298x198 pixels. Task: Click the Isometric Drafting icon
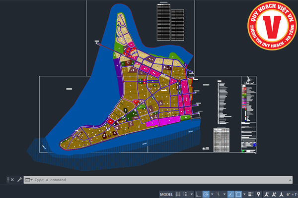218,194
